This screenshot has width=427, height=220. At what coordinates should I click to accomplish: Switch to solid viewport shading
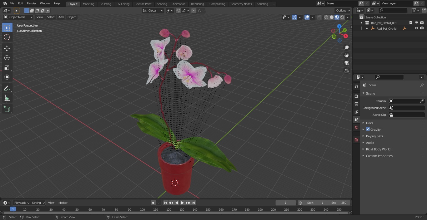332,17
